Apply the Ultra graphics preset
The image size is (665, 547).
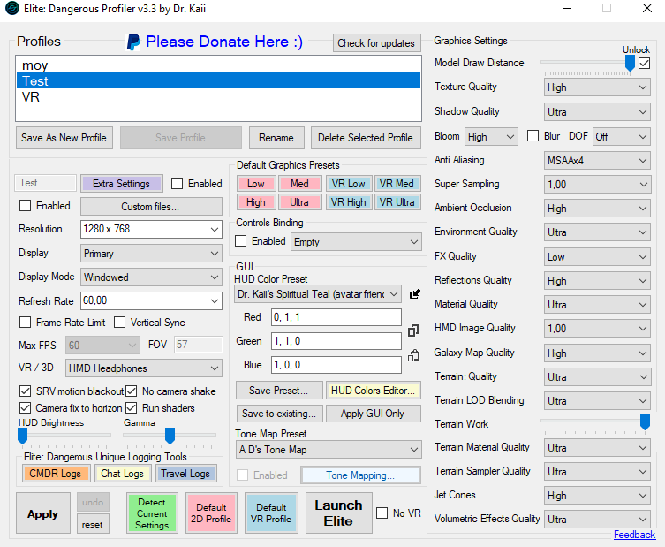(299, 202)
